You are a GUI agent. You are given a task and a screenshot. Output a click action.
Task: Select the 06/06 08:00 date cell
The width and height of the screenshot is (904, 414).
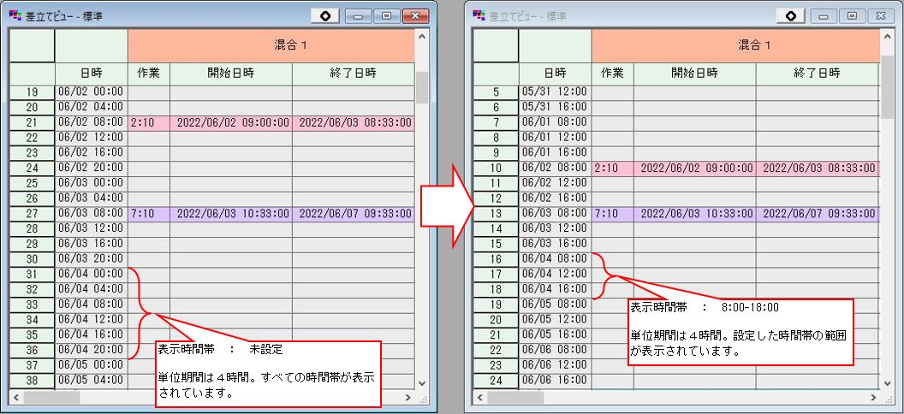[556, 350]
